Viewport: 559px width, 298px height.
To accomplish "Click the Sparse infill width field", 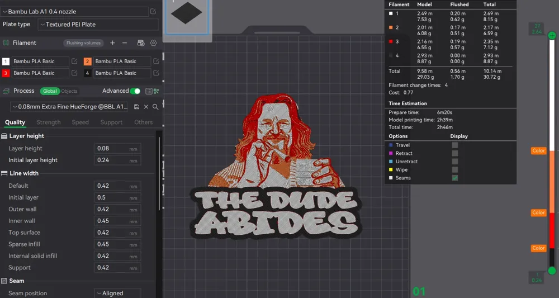I will [117, 244].
